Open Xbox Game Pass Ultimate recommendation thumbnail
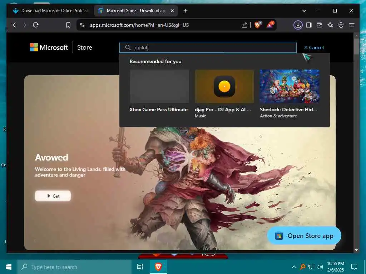Image resolution: width=366 pixels, height=274 pixels. 159,86
